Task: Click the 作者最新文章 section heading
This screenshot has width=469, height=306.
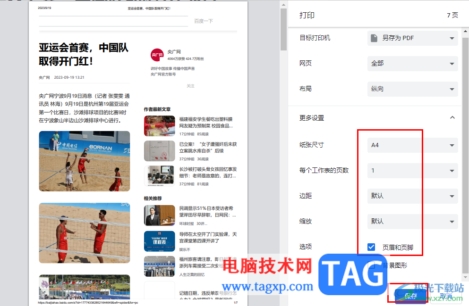Action: coord(157,109)
